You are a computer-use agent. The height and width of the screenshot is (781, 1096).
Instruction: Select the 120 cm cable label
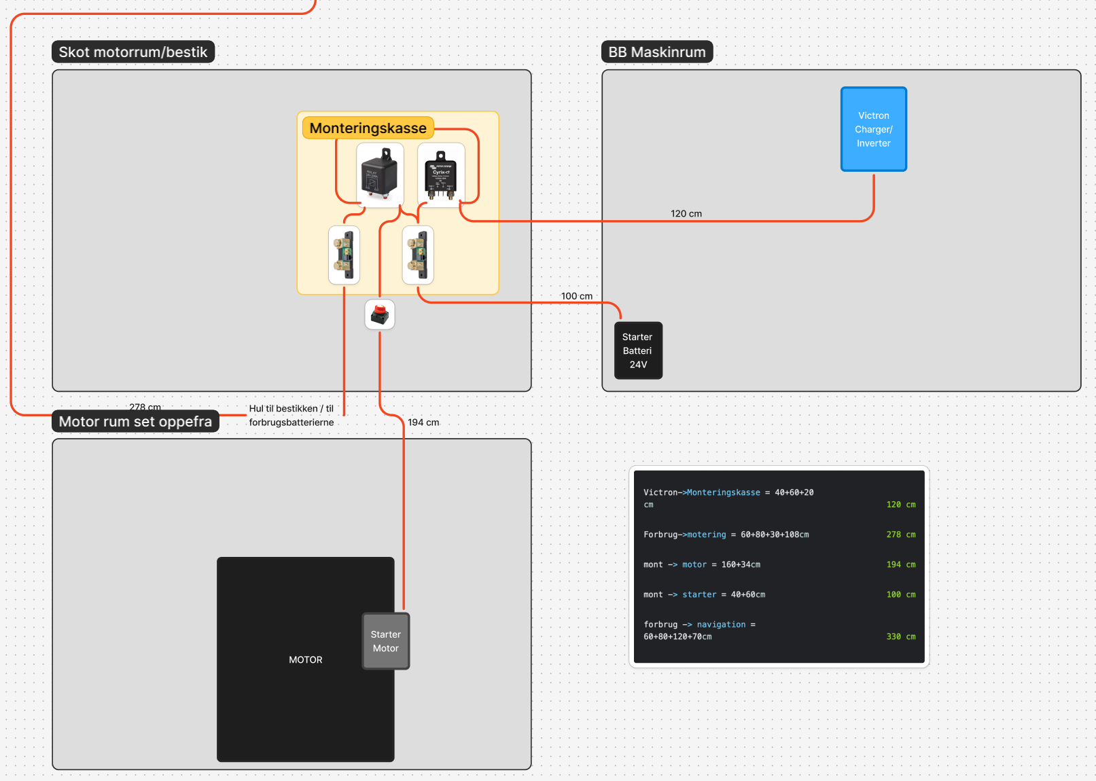tap(686, 213)
